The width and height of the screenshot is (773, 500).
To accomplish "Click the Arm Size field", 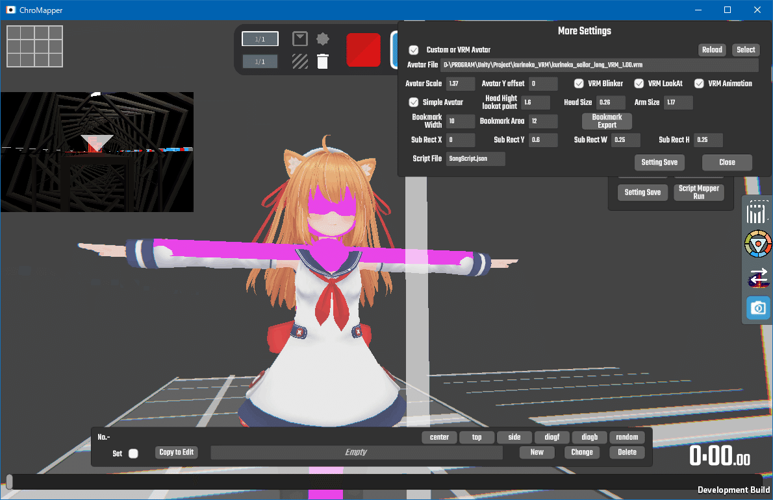I will tap(678, 102).
